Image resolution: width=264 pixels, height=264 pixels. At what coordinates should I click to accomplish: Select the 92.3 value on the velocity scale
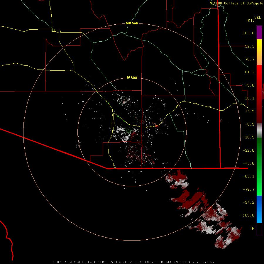(250, 46)
